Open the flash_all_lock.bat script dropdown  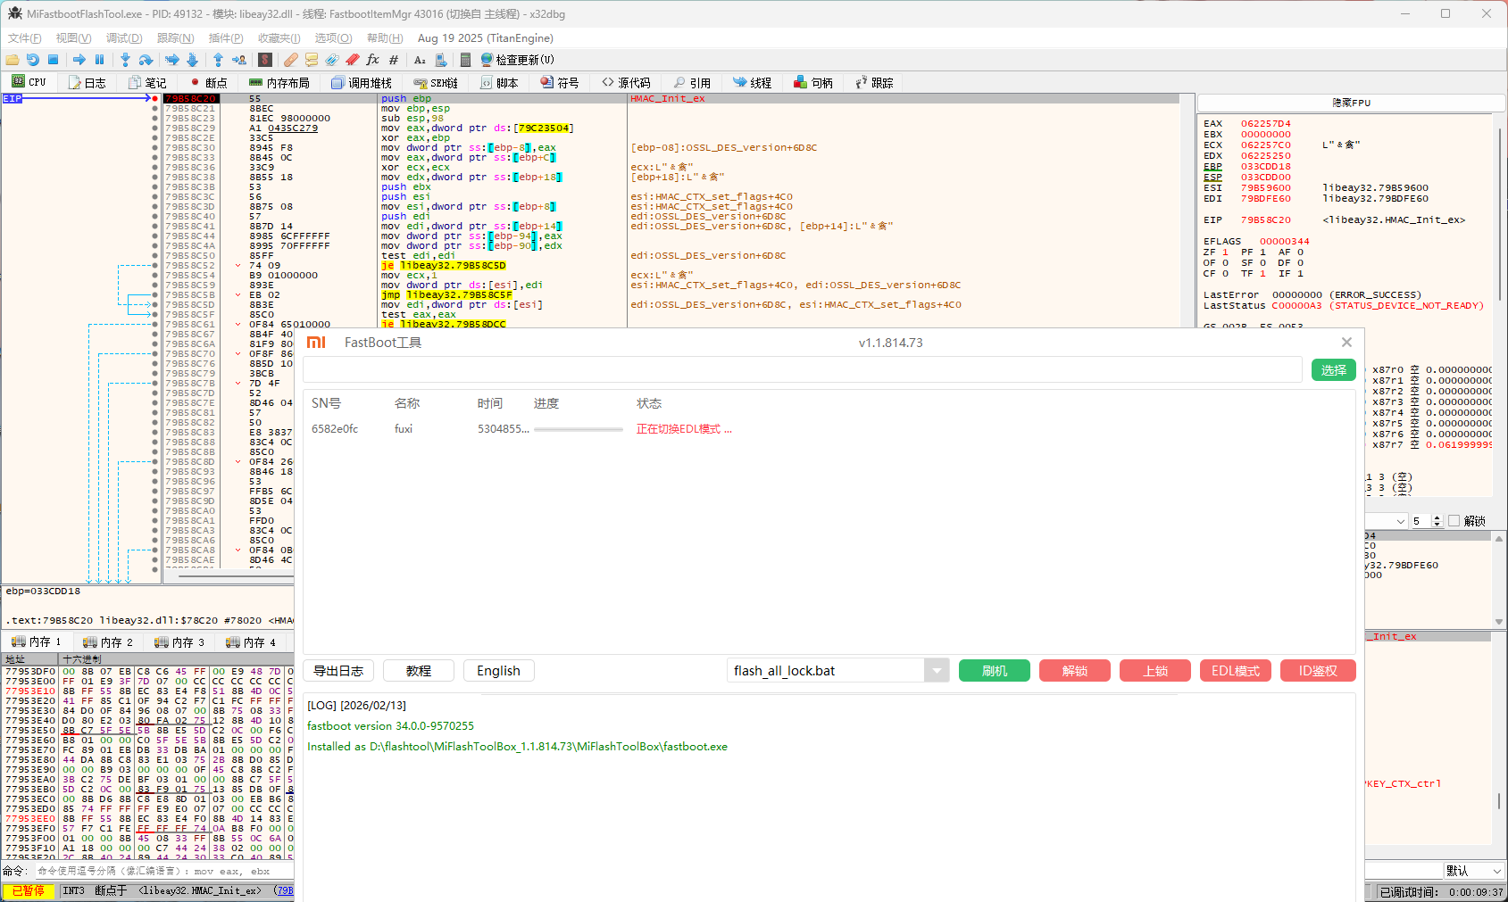coord(936,670)
